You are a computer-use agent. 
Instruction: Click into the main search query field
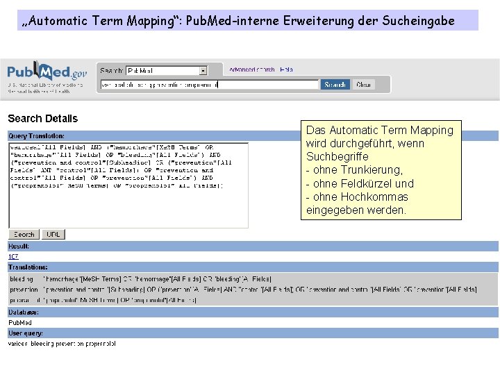tap(210, 85)
